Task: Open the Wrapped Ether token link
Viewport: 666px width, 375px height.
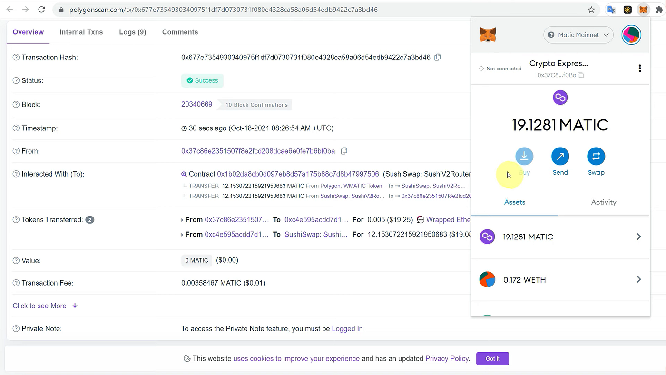Action: click(x=448, y=220)
